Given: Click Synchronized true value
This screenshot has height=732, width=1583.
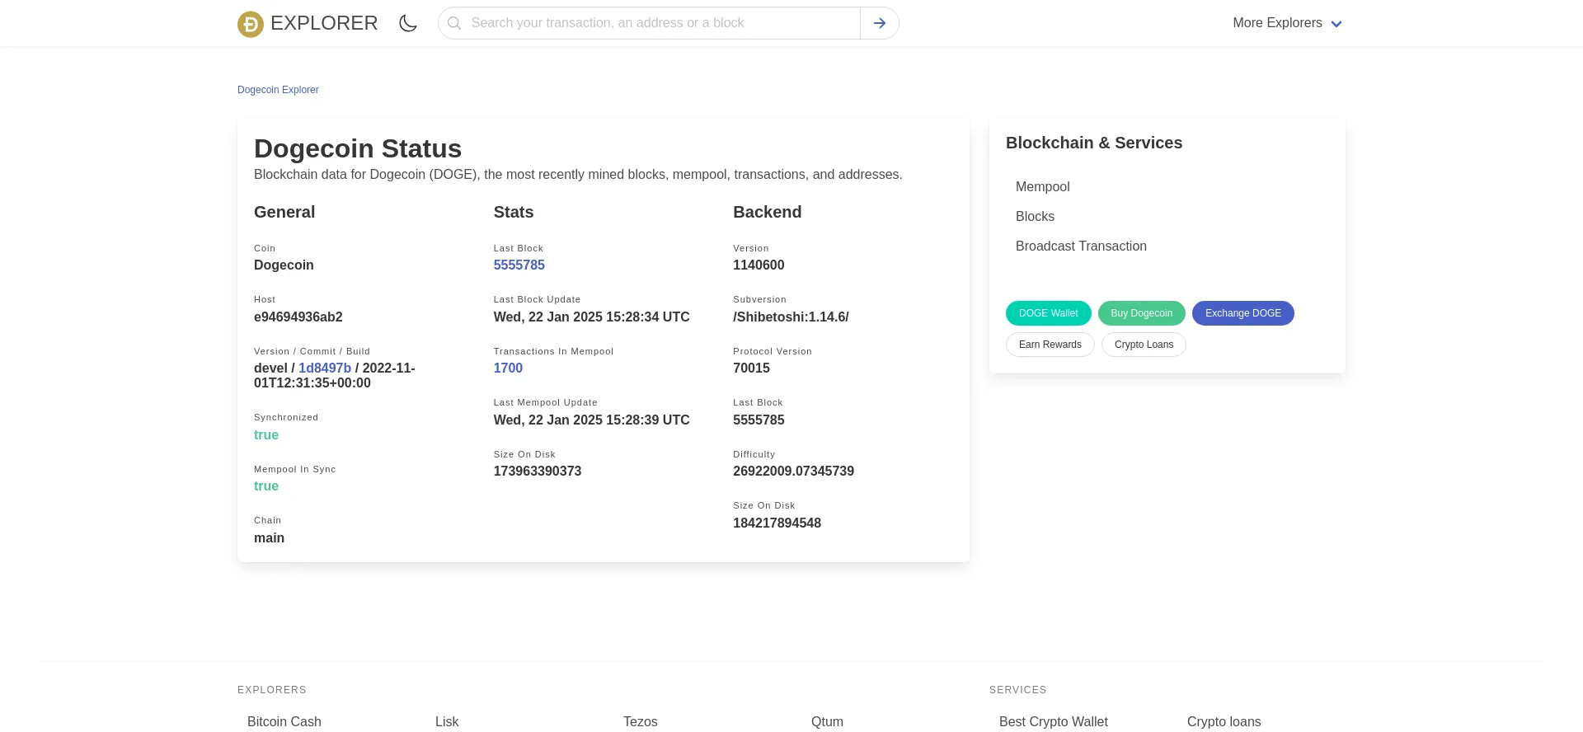Looking at the screenshot, I should [x=266, y=434].
